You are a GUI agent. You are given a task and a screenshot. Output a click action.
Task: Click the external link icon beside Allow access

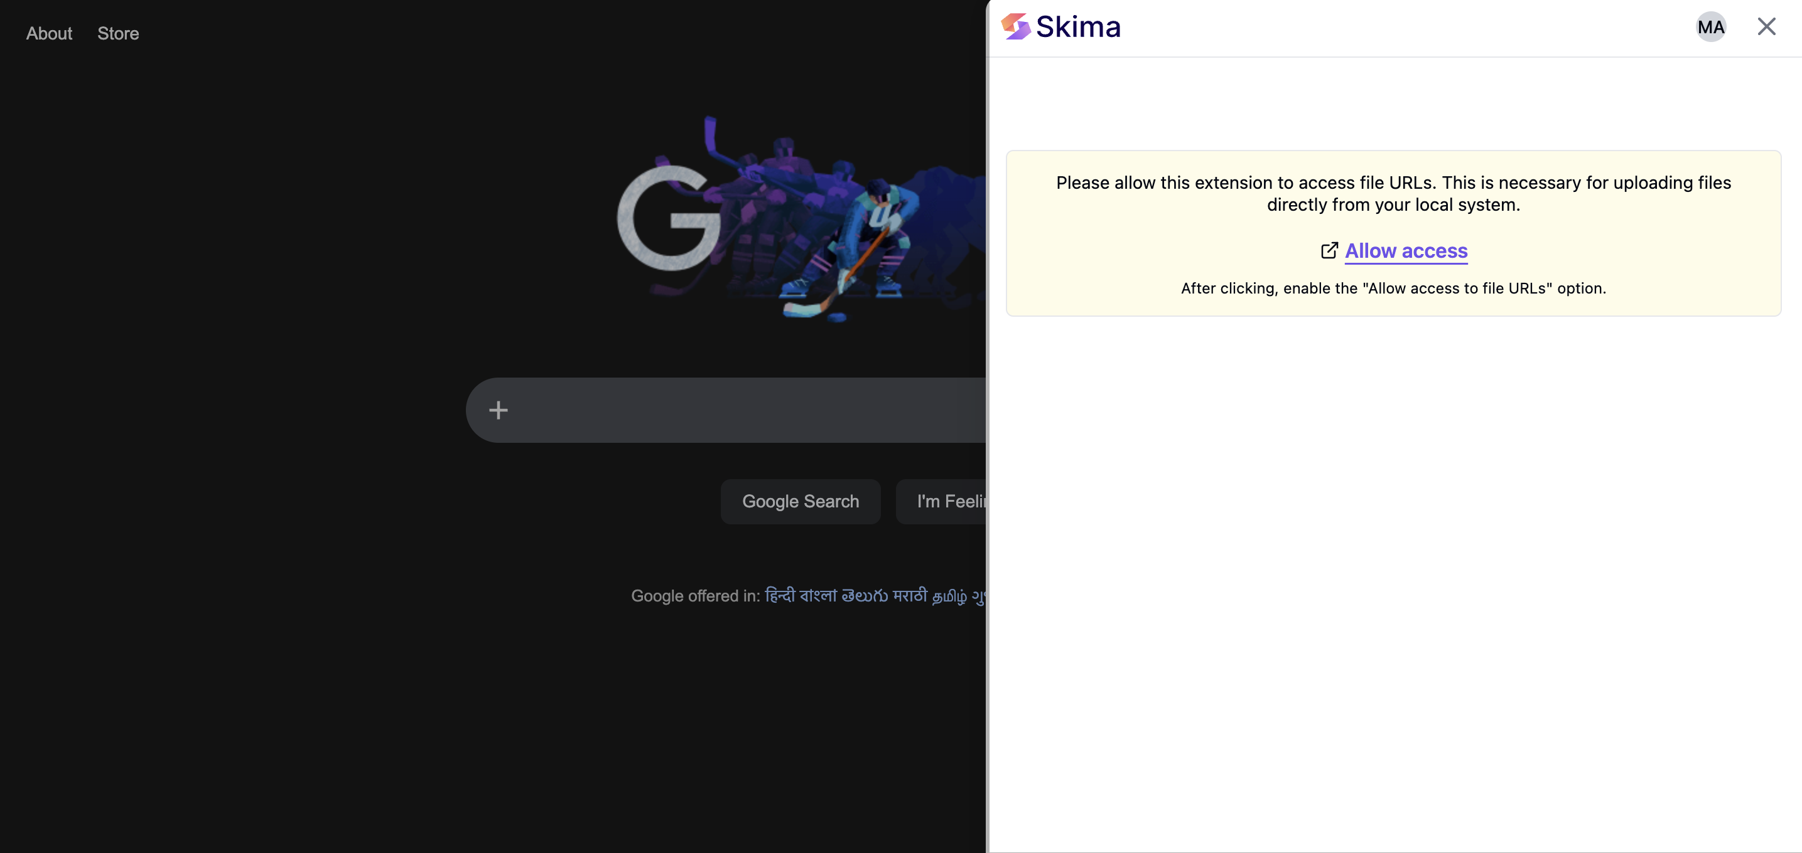pyautogui.click(x=1329, y=251)
